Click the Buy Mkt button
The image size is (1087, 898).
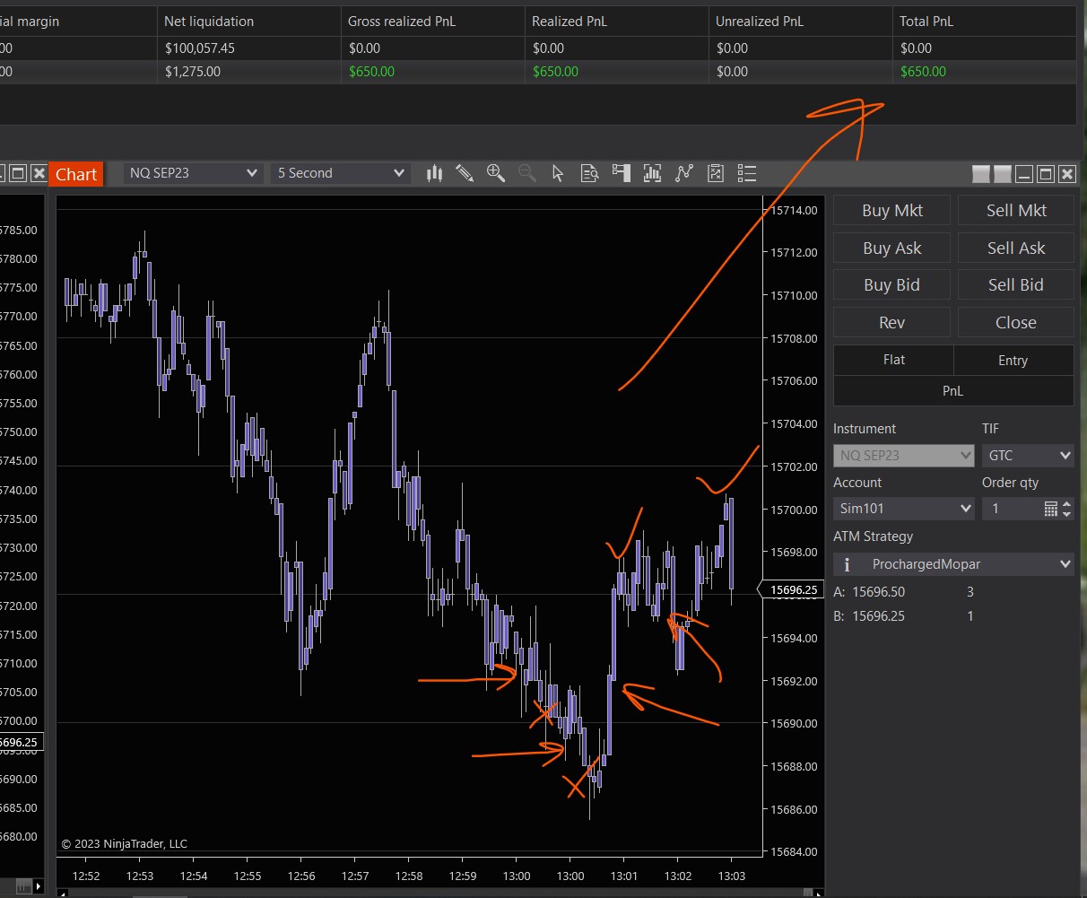892,210
